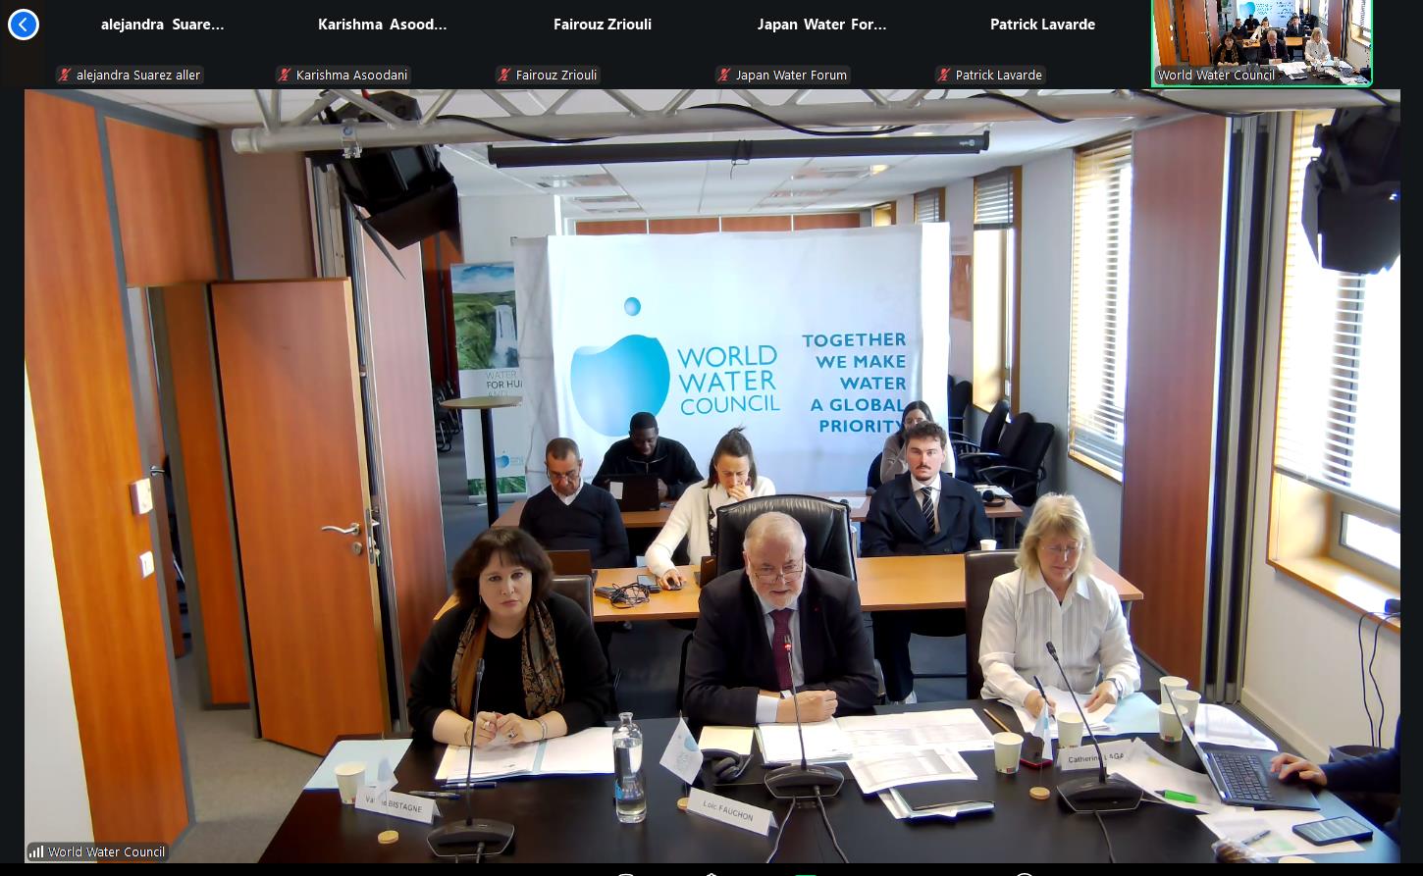Image resolution: width=1423 pixels, height=876 pixels.
Task: Click the 'alejandra Suarez aller' full name label
Action: point(138,76)
